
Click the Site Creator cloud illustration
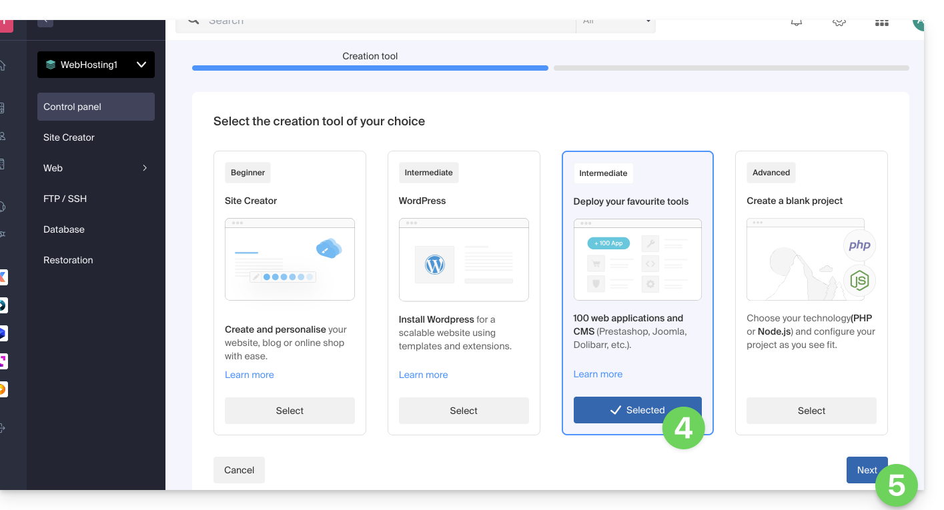tap(328, 249)
